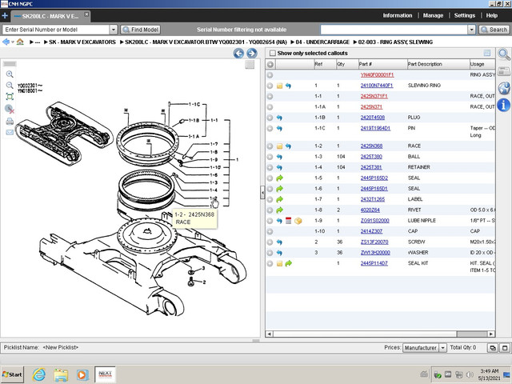Open the Help menu
This screenshot has width=512, height=384.
click(491, 15)
